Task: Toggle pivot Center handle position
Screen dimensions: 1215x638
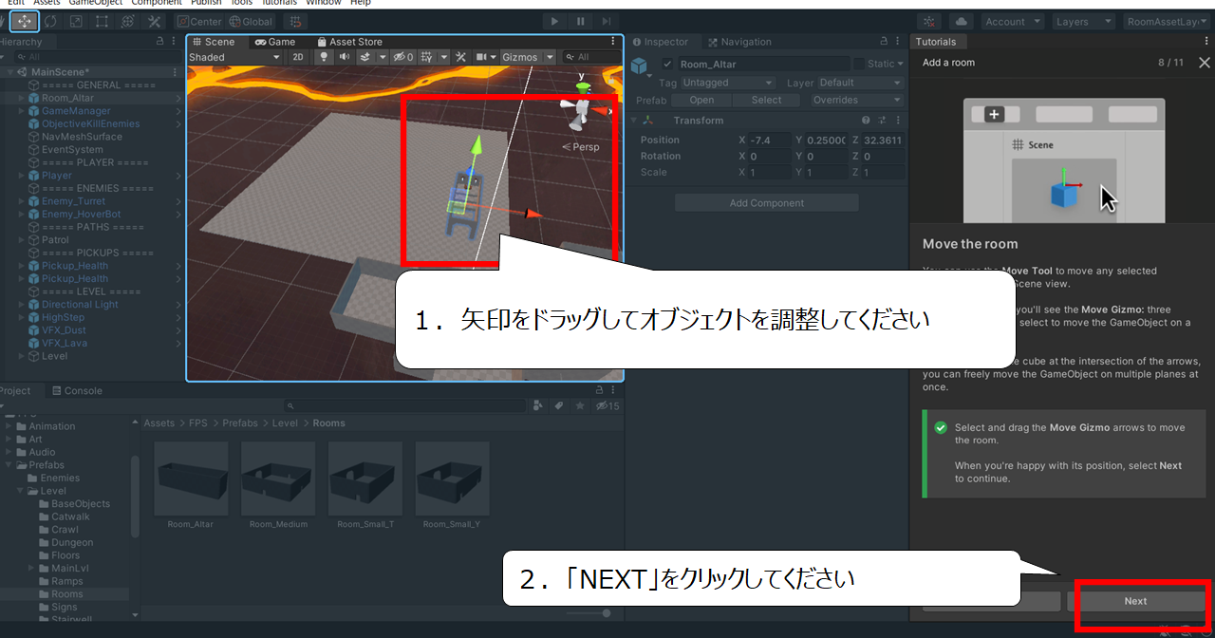Action: point(198,21)
